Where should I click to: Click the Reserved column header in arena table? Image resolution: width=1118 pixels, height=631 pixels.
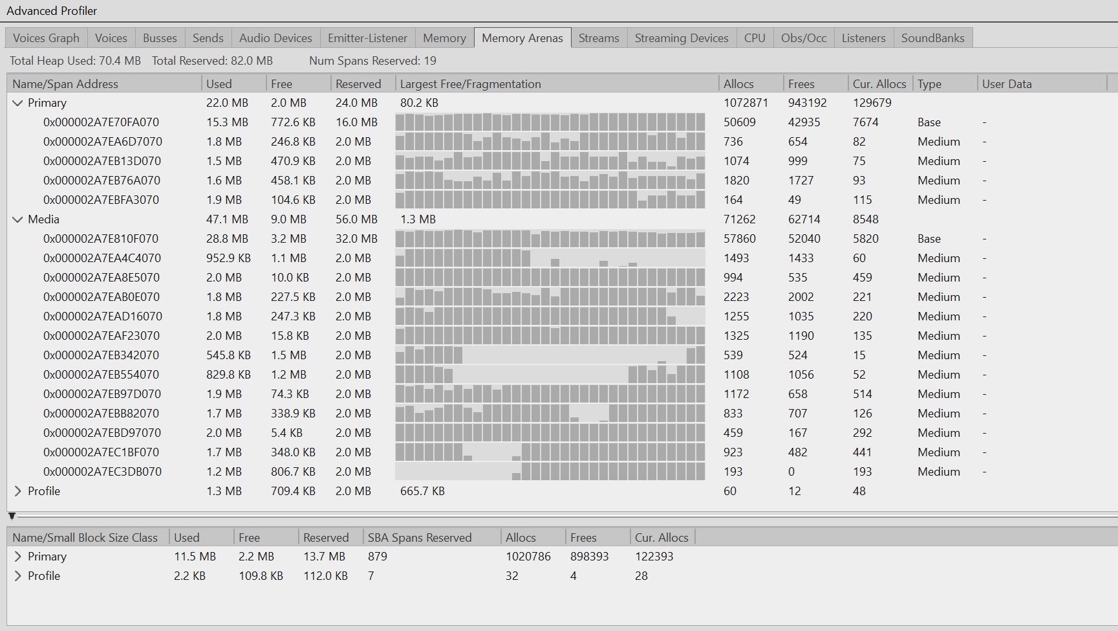click(358, 84)
